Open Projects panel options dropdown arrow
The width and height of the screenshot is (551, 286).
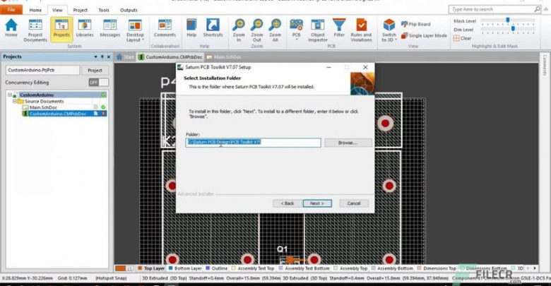[95, 56]
